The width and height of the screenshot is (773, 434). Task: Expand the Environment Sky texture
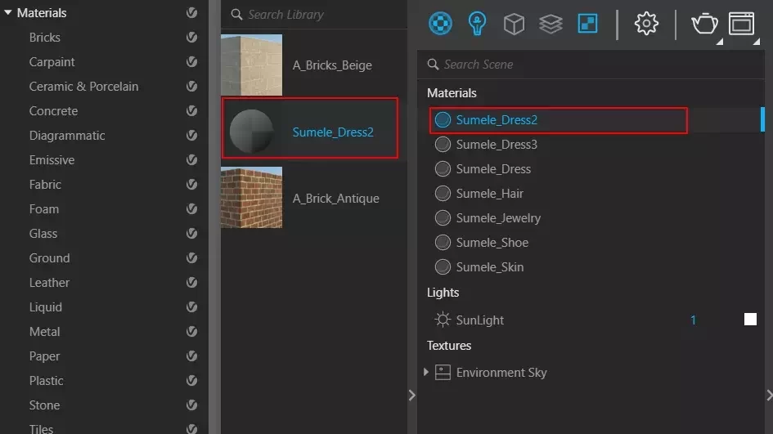pyautogui.click(x=426, y=372)
